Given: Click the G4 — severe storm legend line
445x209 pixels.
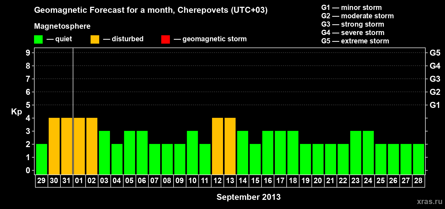Looking at the screenshot, I should coord(353,33).
